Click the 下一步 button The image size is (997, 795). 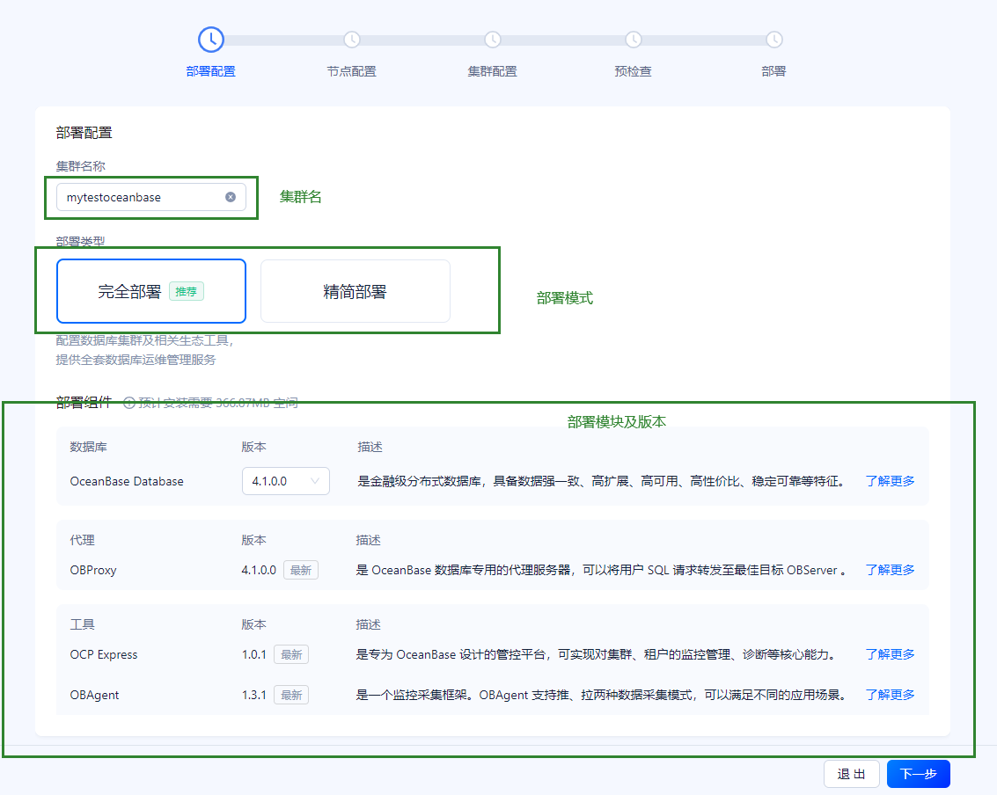coord(918,773)
